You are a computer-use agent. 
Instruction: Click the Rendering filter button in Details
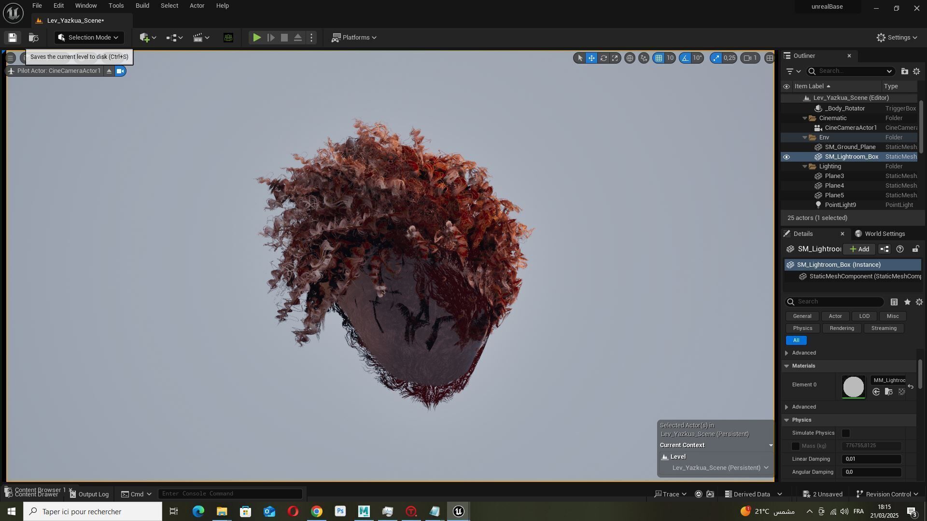coord(842,329)
